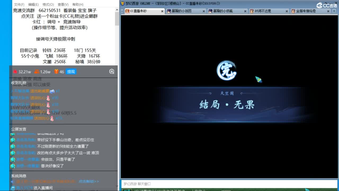Viewport: 339px width, 191px height.
Task: Click the CC直播朱砂 tab avatar icon
Action: (x=127, y=11)
